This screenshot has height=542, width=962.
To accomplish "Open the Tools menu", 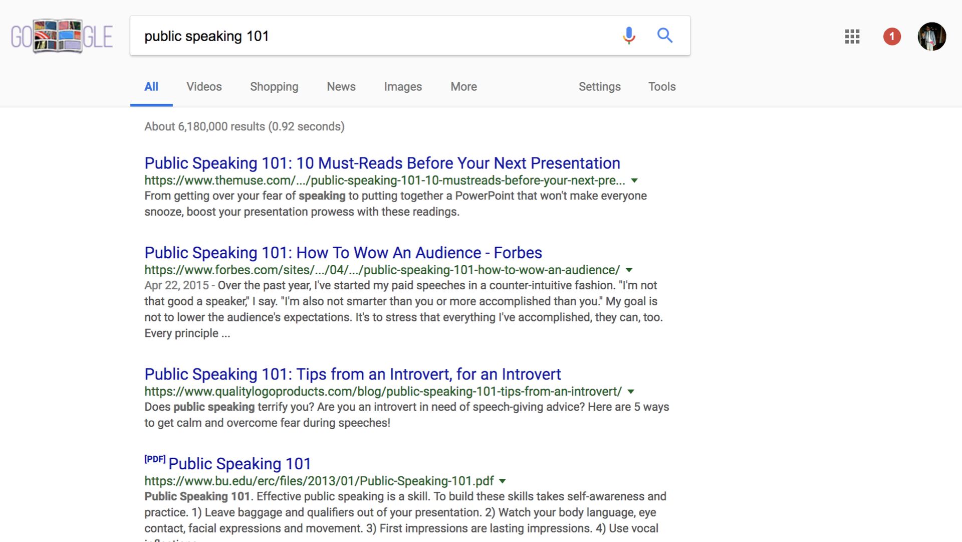I will (x=661, y=86).
